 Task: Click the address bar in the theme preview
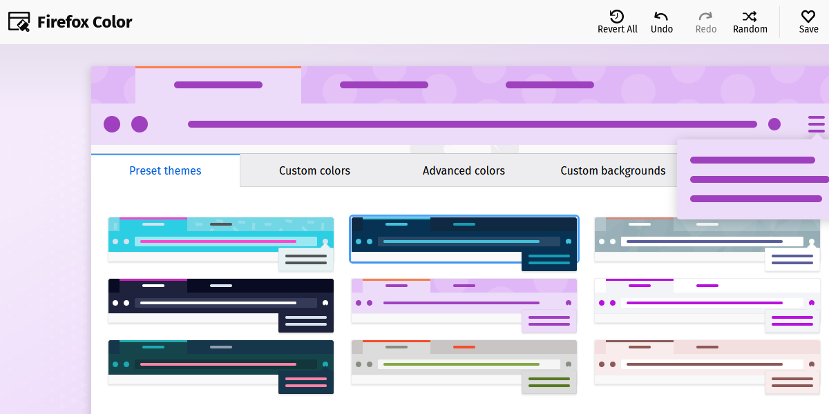(473, 124)
